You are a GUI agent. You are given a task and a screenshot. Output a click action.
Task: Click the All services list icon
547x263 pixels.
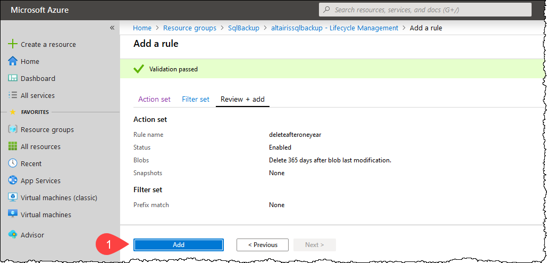point(13,95)
